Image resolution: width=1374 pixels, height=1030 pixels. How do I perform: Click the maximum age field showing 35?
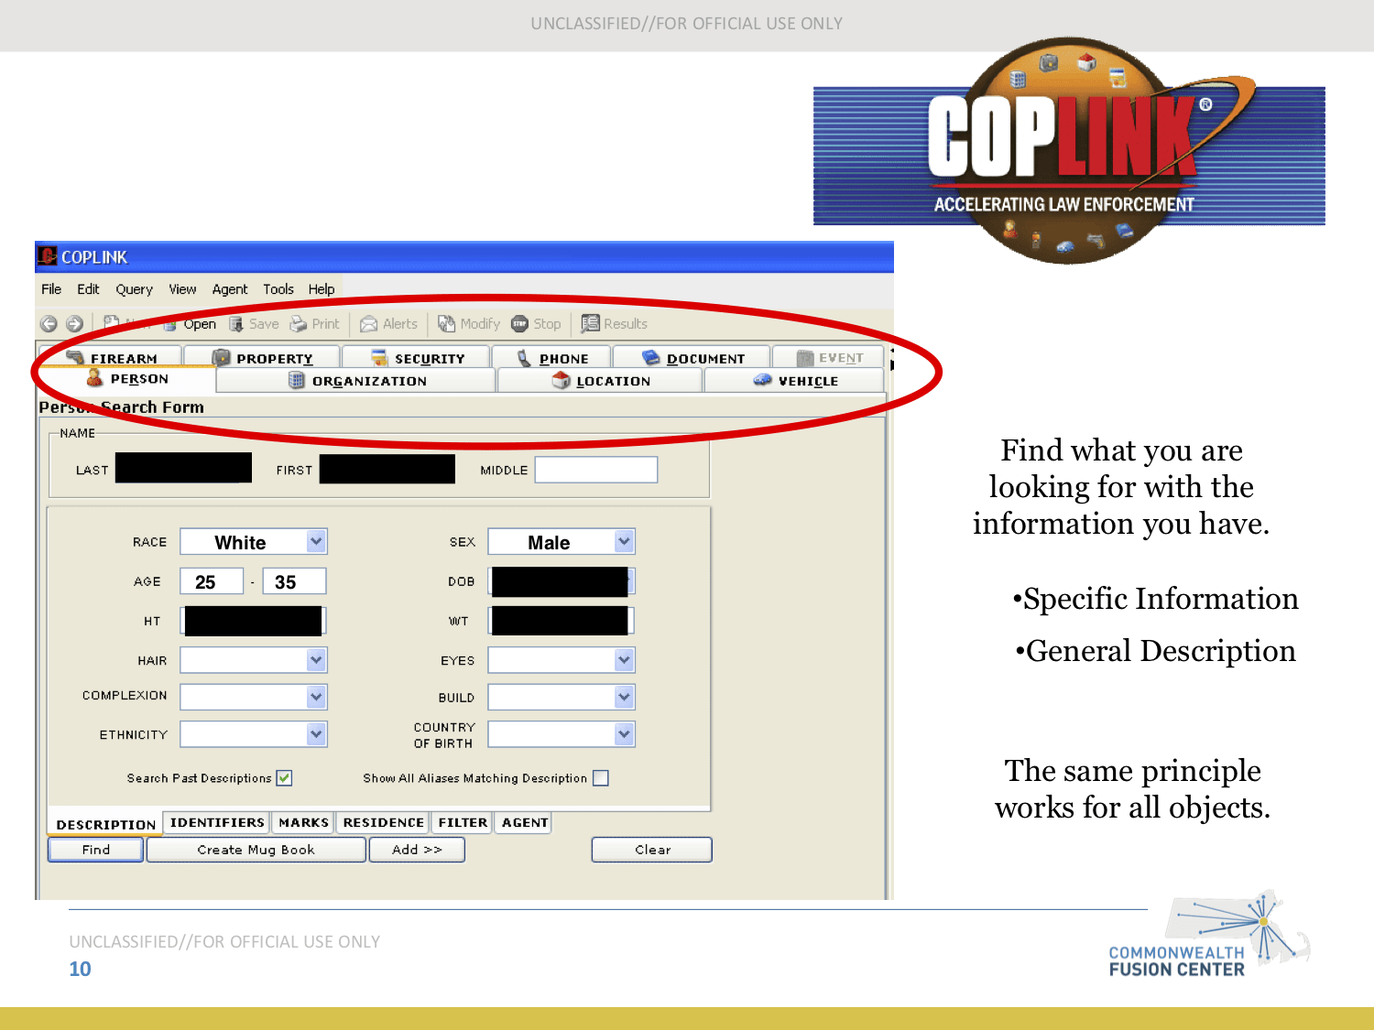tap(294, 581)
